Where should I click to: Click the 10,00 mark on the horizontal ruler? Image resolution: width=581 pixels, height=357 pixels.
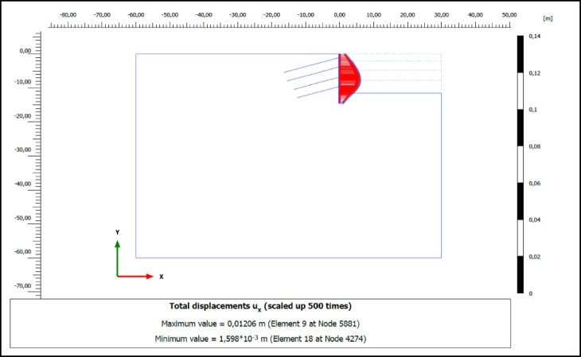tap(373, 15)
